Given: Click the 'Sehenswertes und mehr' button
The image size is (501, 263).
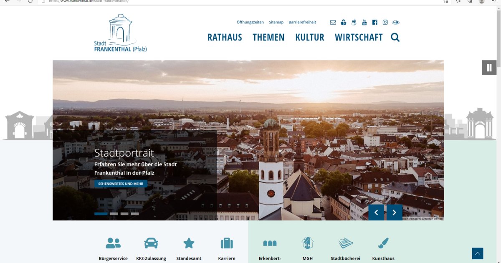Looking at the screenshot, I should point(121,184).
